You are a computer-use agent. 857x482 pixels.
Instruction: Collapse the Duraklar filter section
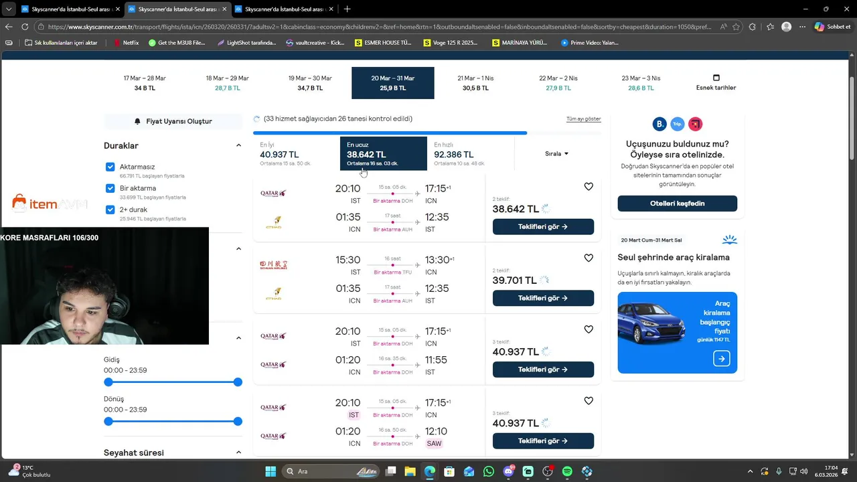(x=238, y=145)
